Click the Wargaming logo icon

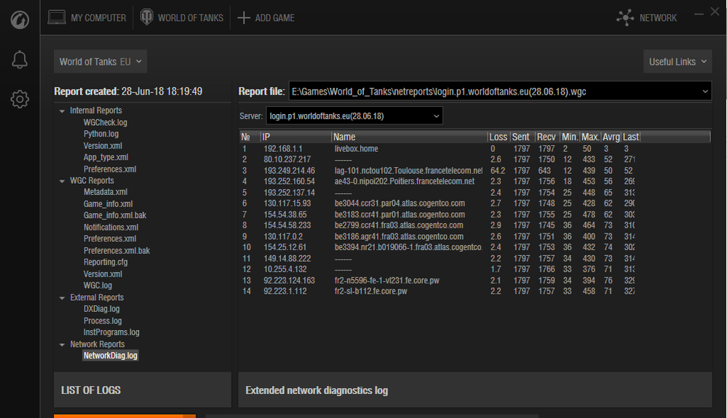(x=20, y=20)
